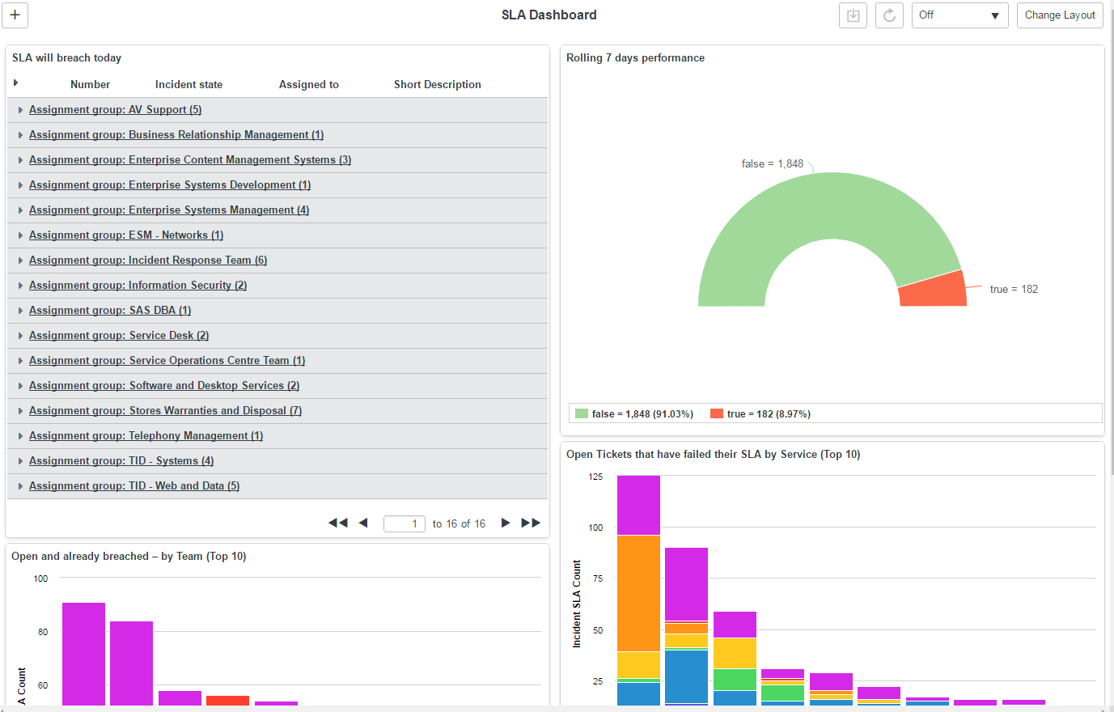
Task: Refresh the dashboard with the reload icon
Action: [889, 15]
